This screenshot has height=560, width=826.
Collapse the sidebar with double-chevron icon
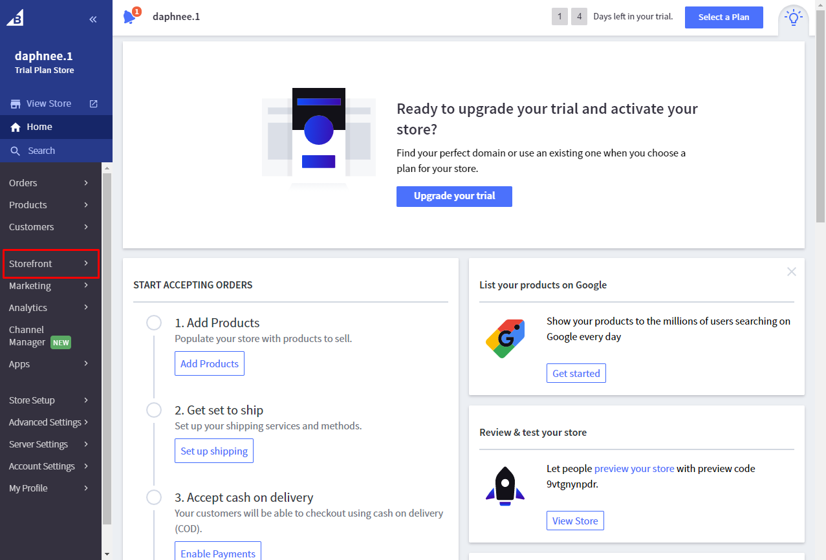(x=93, y=19)
